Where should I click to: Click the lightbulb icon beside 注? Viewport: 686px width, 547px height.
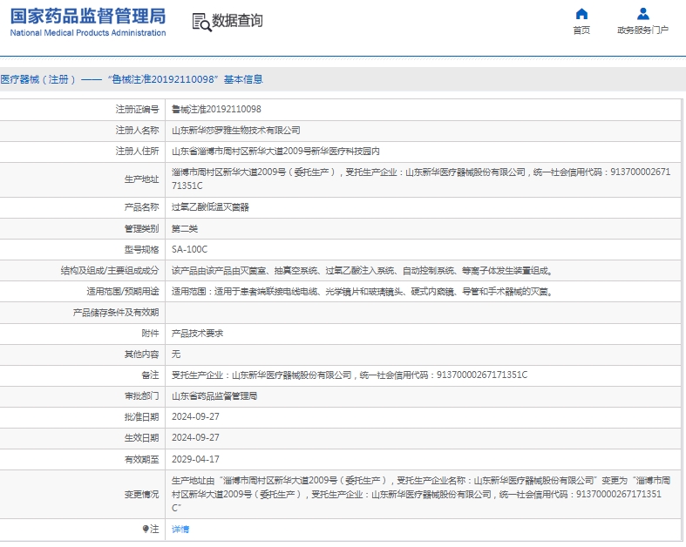point(146,529)
